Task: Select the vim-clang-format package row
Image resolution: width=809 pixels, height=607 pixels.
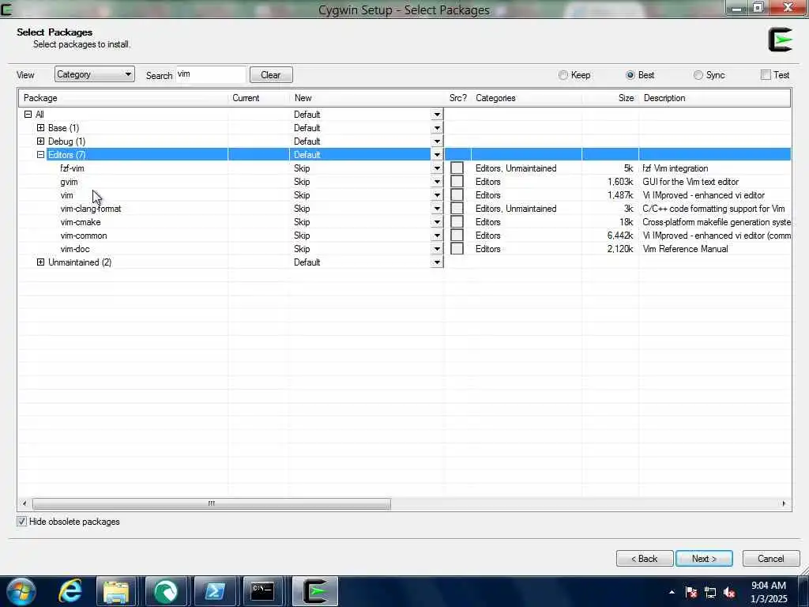Action: pyautogui.click(x=404, y=209)
